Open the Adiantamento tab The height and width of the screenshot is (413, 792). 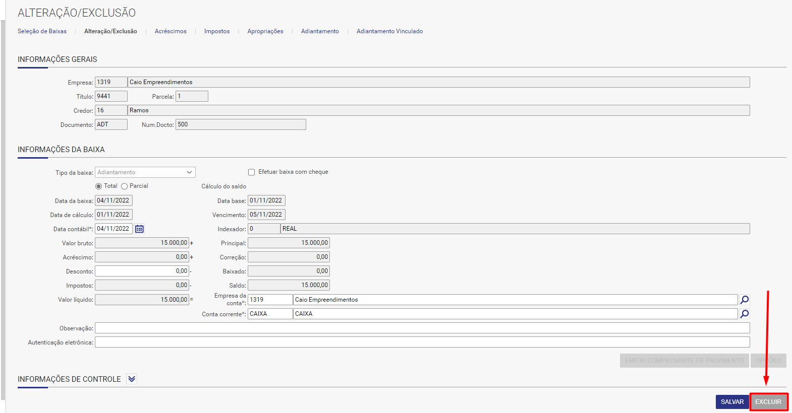coord(320,31)
